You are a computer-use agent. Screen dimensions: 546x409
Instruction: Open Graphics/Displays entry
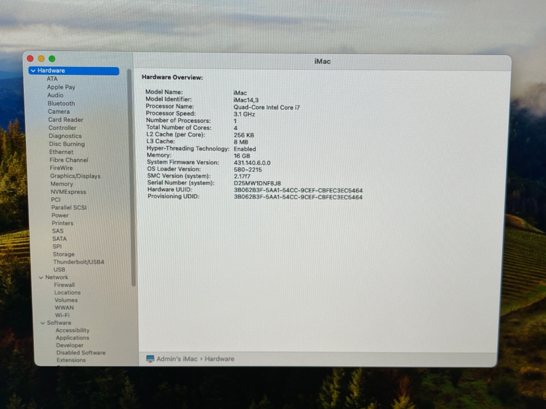tap(75, 176)
